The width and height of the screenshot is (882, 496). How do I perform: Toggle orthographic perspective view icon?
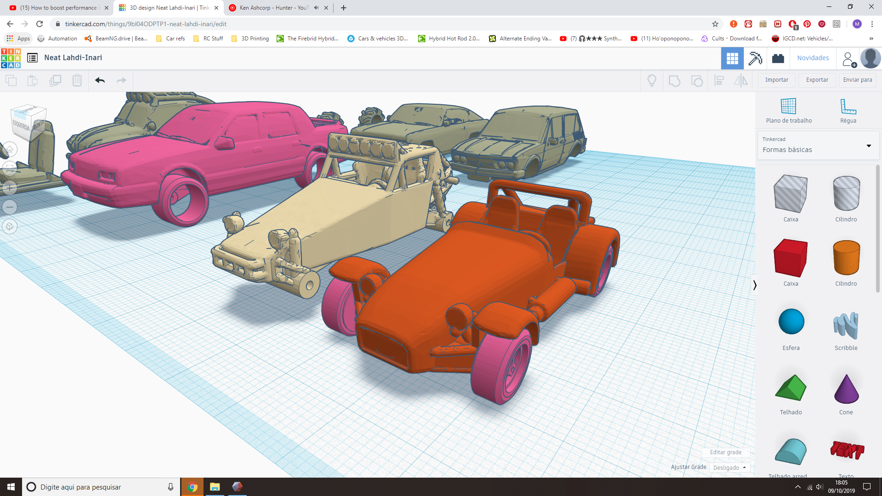10,226
